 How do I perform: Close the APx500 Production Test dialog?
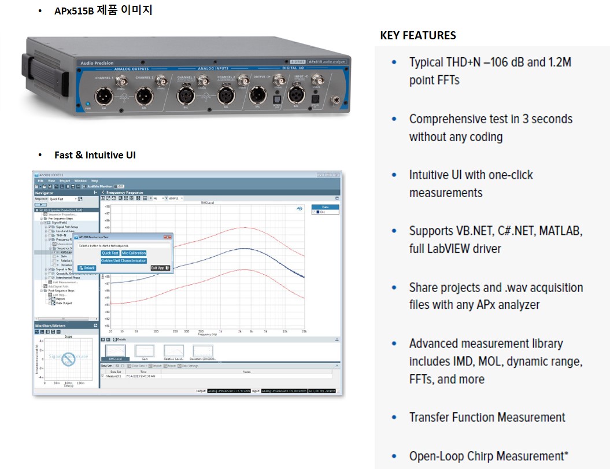click(167, 237)
